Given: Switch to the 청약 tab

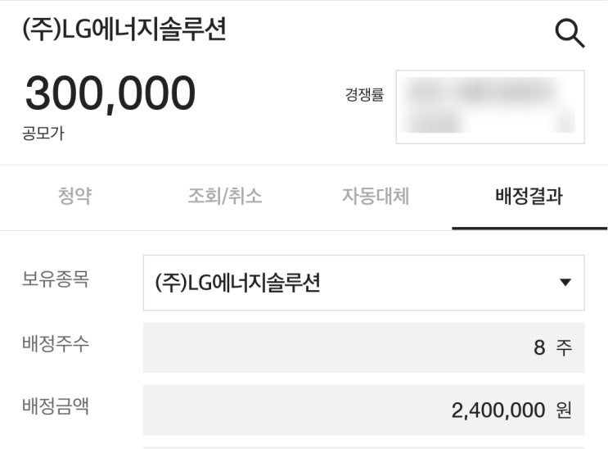Looking at the screenshot, I should 74,197.
